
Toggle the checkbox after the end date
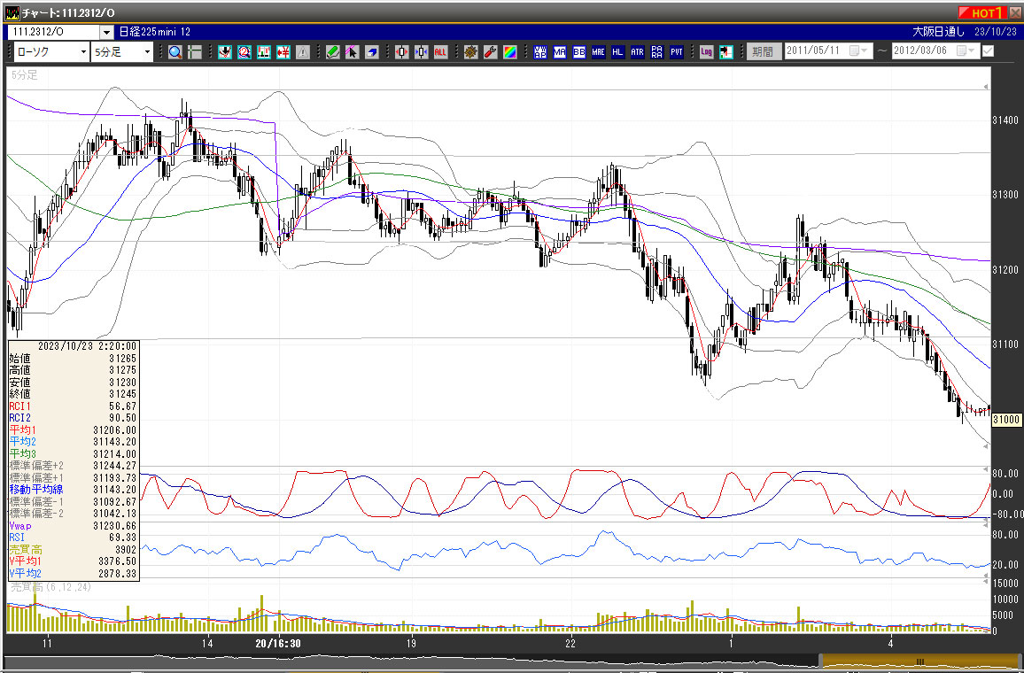point(988,50)
